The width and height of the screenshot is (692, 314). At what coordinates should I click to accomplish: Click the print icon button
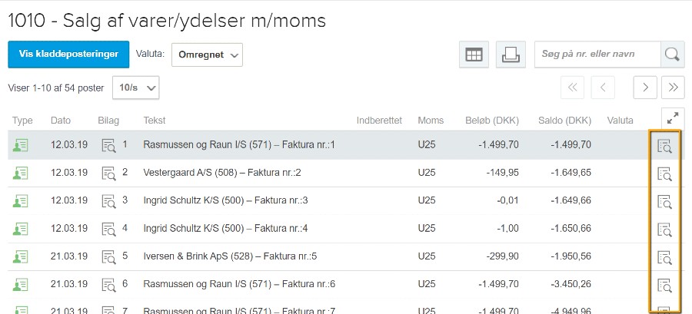(511, 55)
